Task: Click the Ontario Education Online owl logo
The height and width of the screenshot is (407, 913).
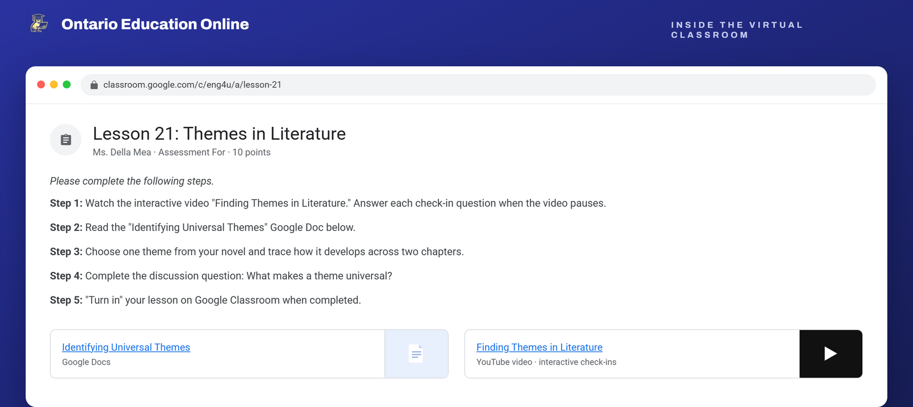Action: click(x=39, y=23)
